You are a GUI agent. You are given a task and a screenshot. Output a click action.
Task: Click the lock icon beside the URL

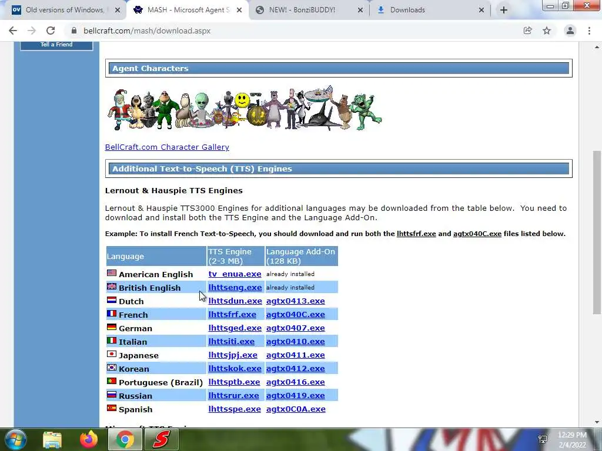pos(73,31)
